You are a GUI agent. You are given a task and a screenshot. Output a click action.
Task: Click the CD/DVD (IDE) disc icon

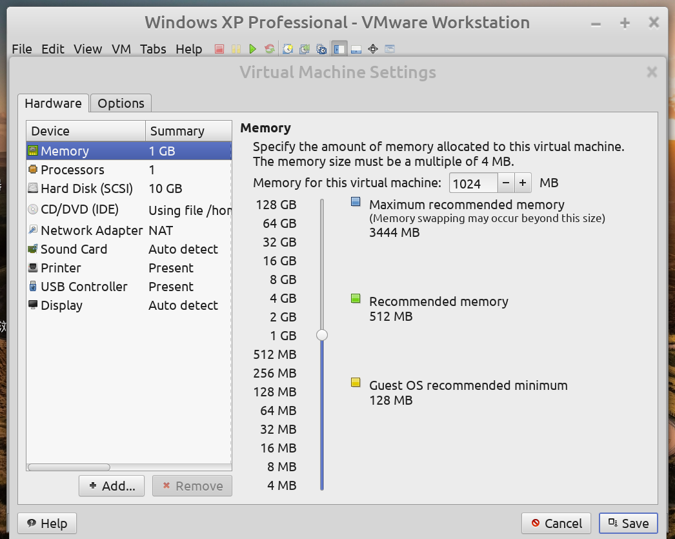pyautogui.click(x=33, y=209)
